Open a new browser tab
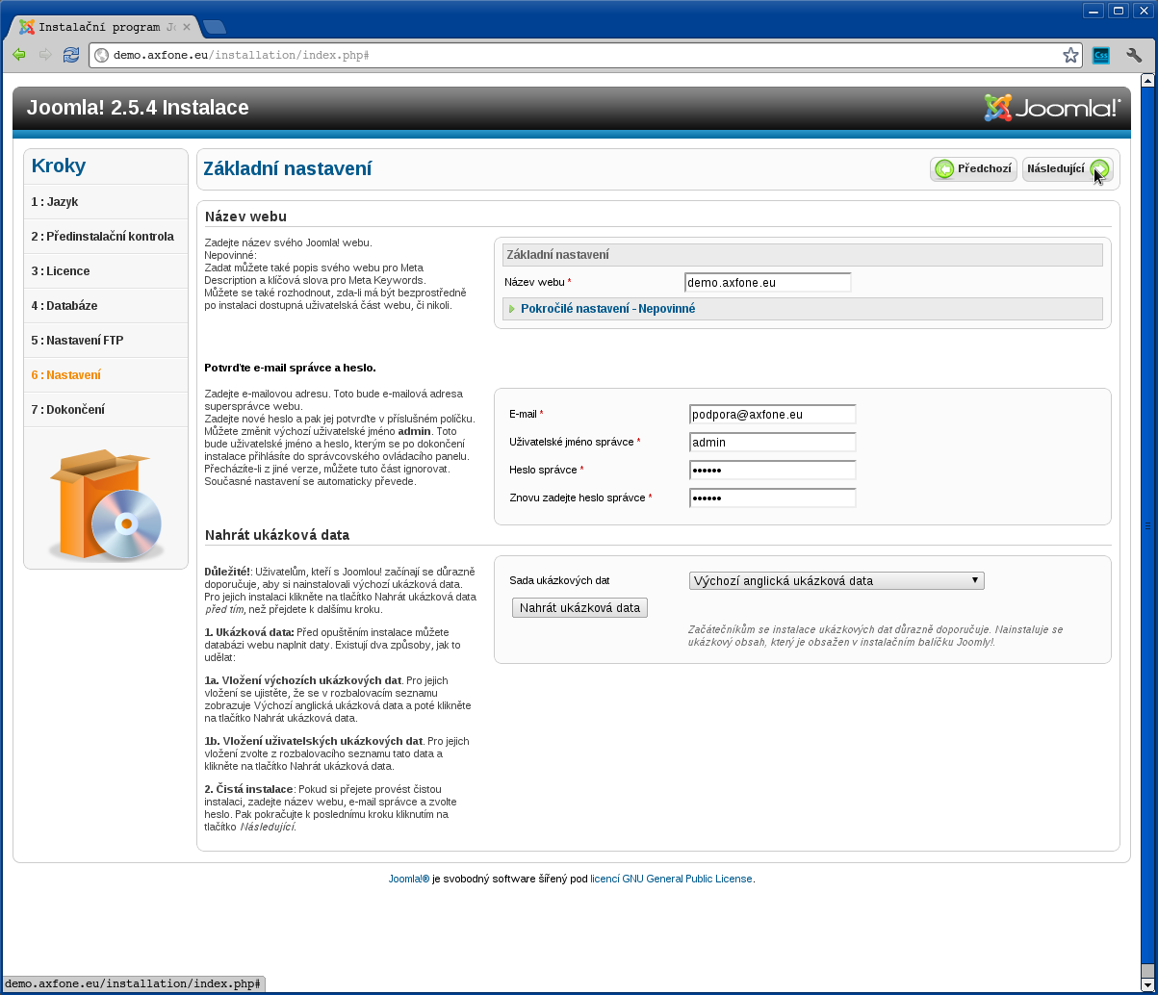The height and width of the screenshot is (995, 1158). coord(215,27)
